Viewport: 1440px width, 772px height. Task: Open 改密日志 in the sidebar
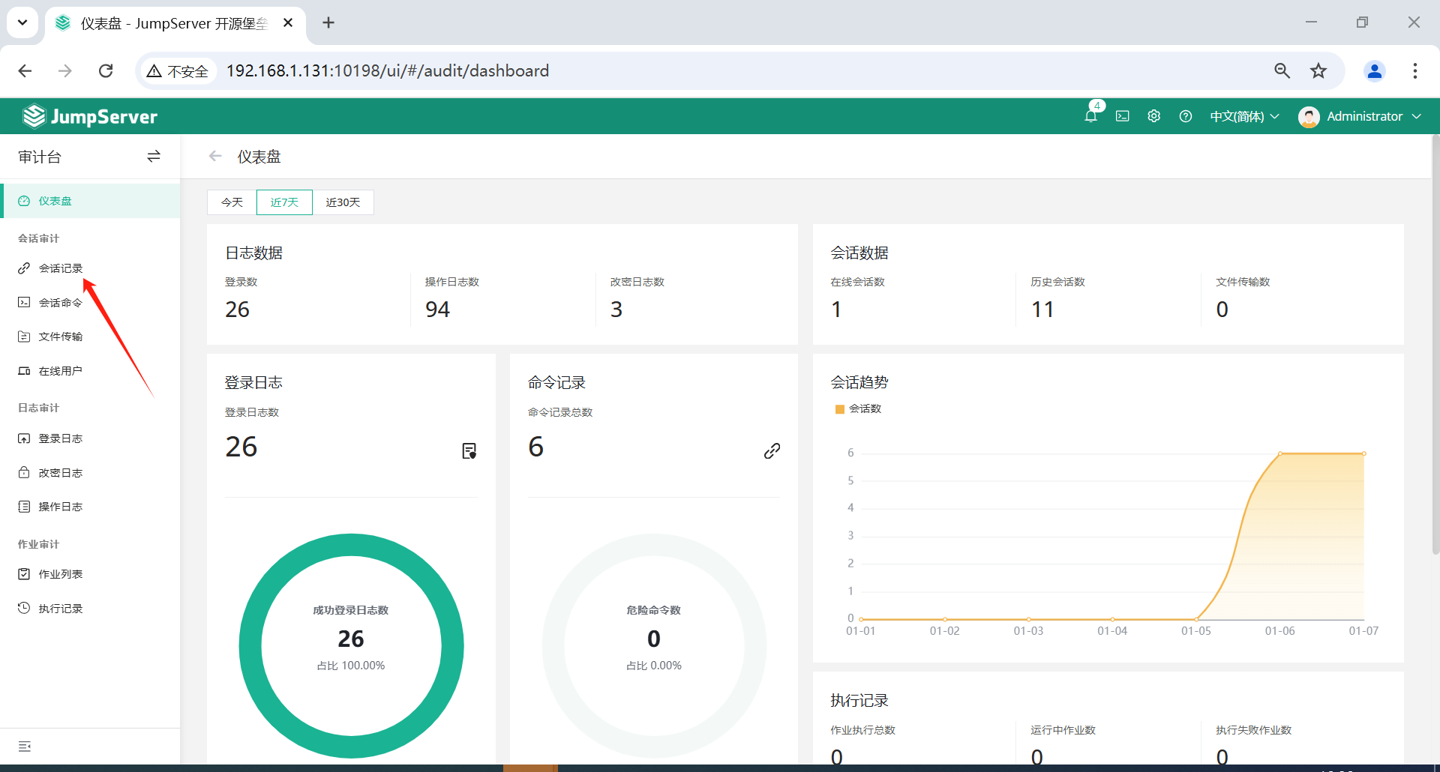tap(90, 473)
